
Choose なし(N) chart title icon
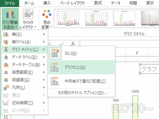(55, 53)
